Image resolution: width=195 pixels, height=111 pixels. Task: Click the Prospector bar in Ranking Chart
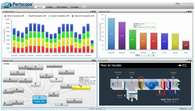coord(111,34)
